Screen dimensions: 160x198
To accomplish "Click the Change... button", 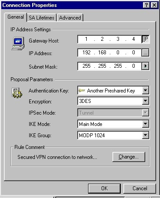I will (x=129, y=157).
